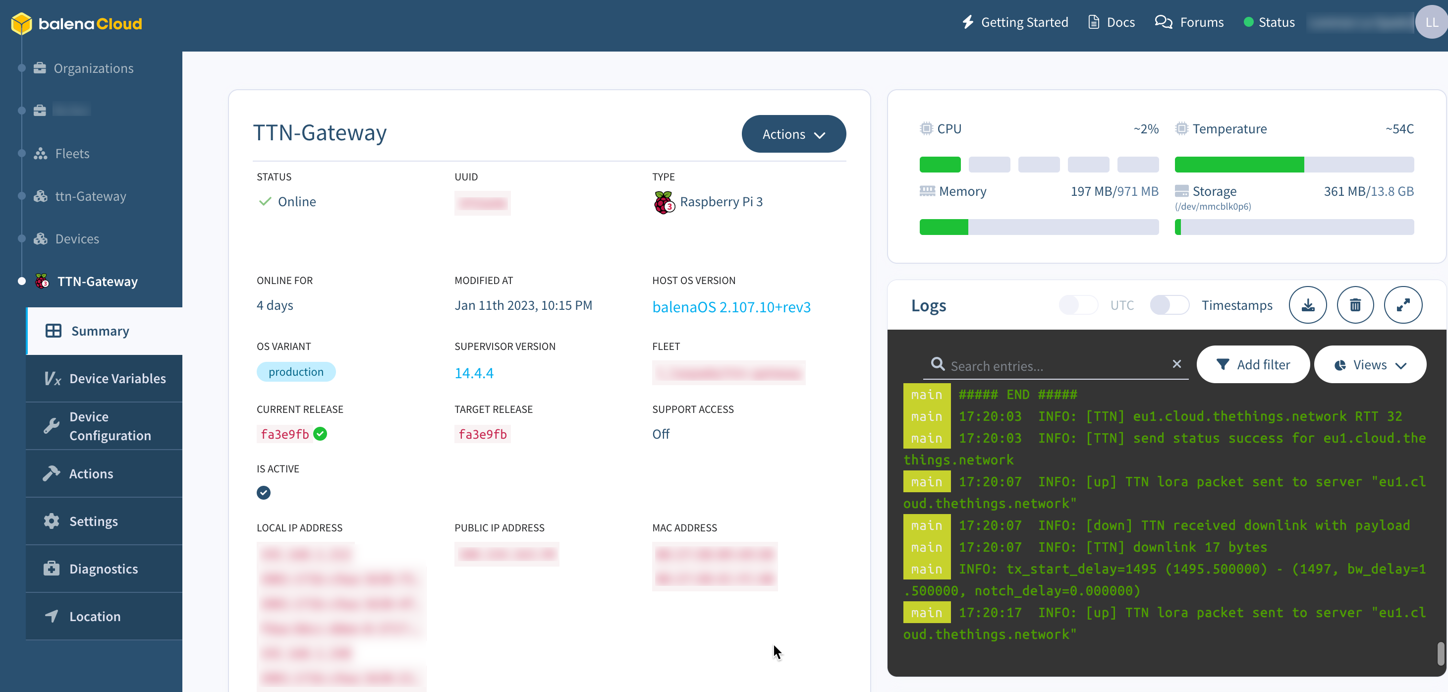Click the Settings gear icon

(51, 521)
